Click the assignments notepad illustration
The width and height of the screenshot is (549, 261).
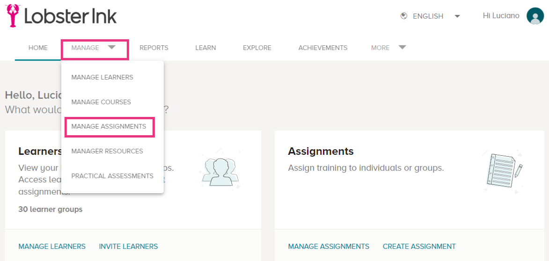pyautogui.click(x=503, y=172)
